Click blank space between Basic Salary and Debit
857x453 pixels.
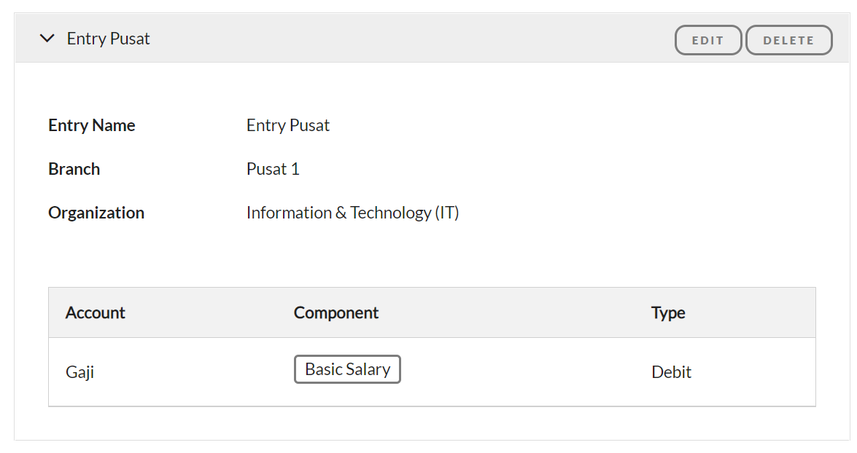[x=525, y=372]
